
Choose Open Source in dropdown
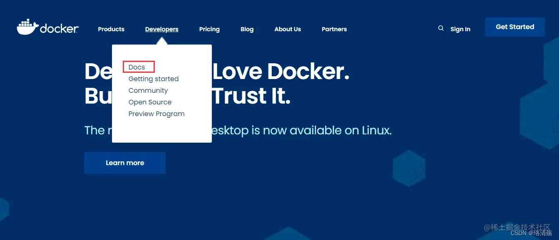pos(150,102)
